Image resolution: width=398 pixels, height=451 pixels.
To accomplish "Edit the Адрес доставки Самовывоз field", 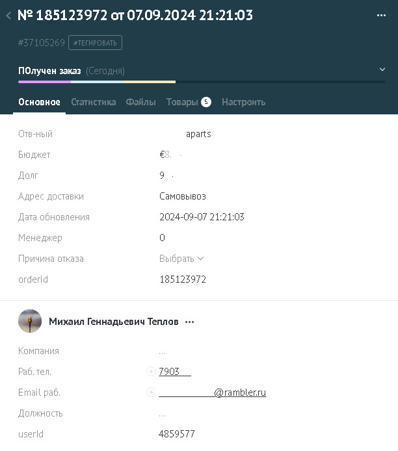I will pos(183,196).
